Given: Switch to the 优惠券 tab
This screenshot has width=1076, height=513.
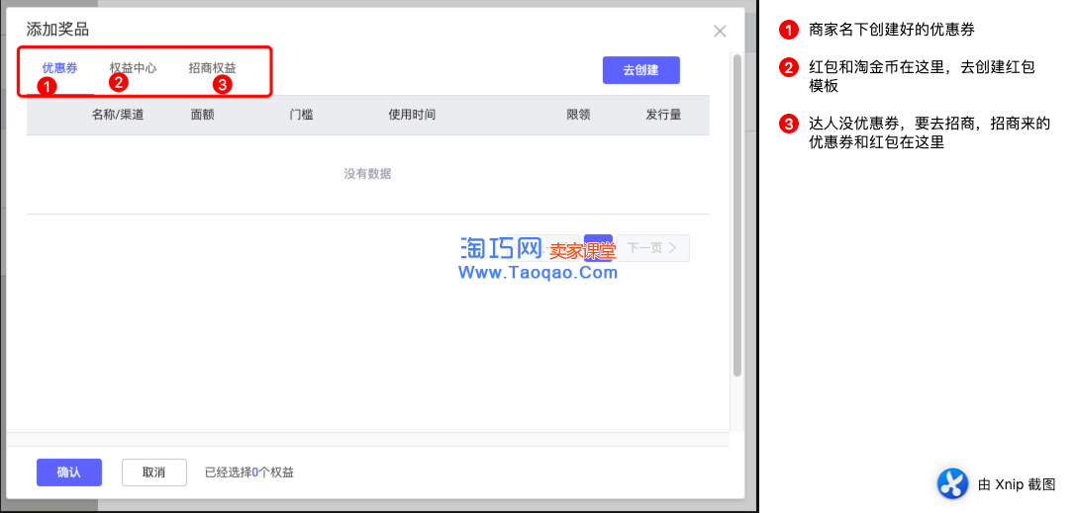Looking at the screenshot, I should 59,68.
